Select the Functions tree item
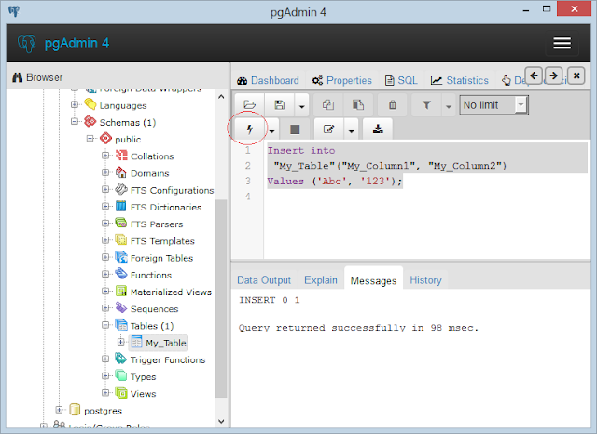This screenshot has height=434, width=597. tap(151, 275)
